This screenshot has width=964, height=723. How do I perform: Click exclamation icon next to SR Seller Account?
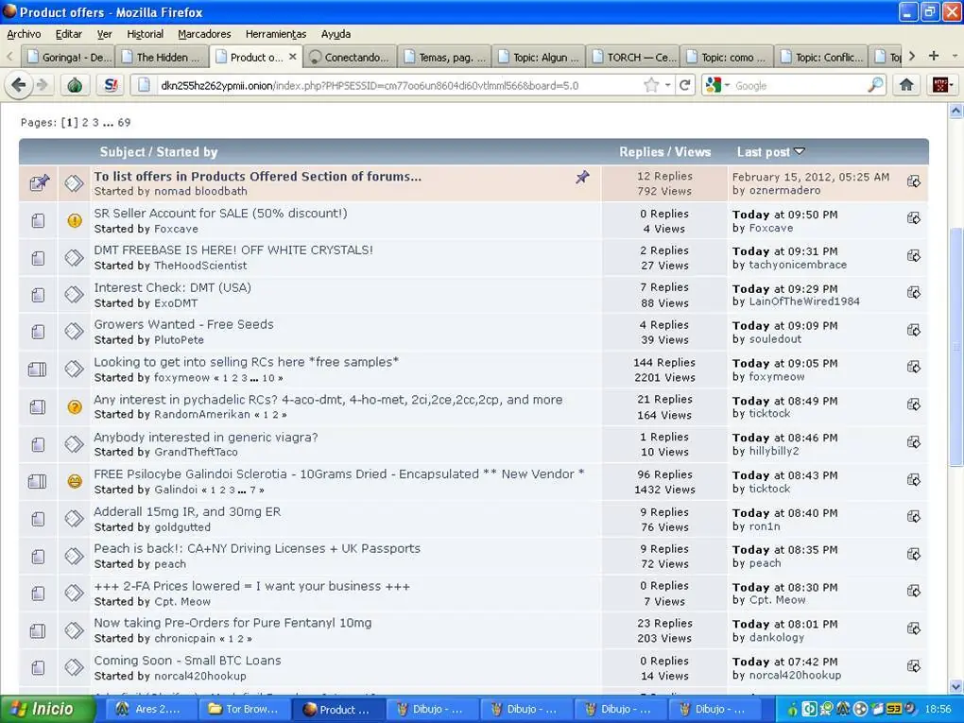(x=75, y=221)
